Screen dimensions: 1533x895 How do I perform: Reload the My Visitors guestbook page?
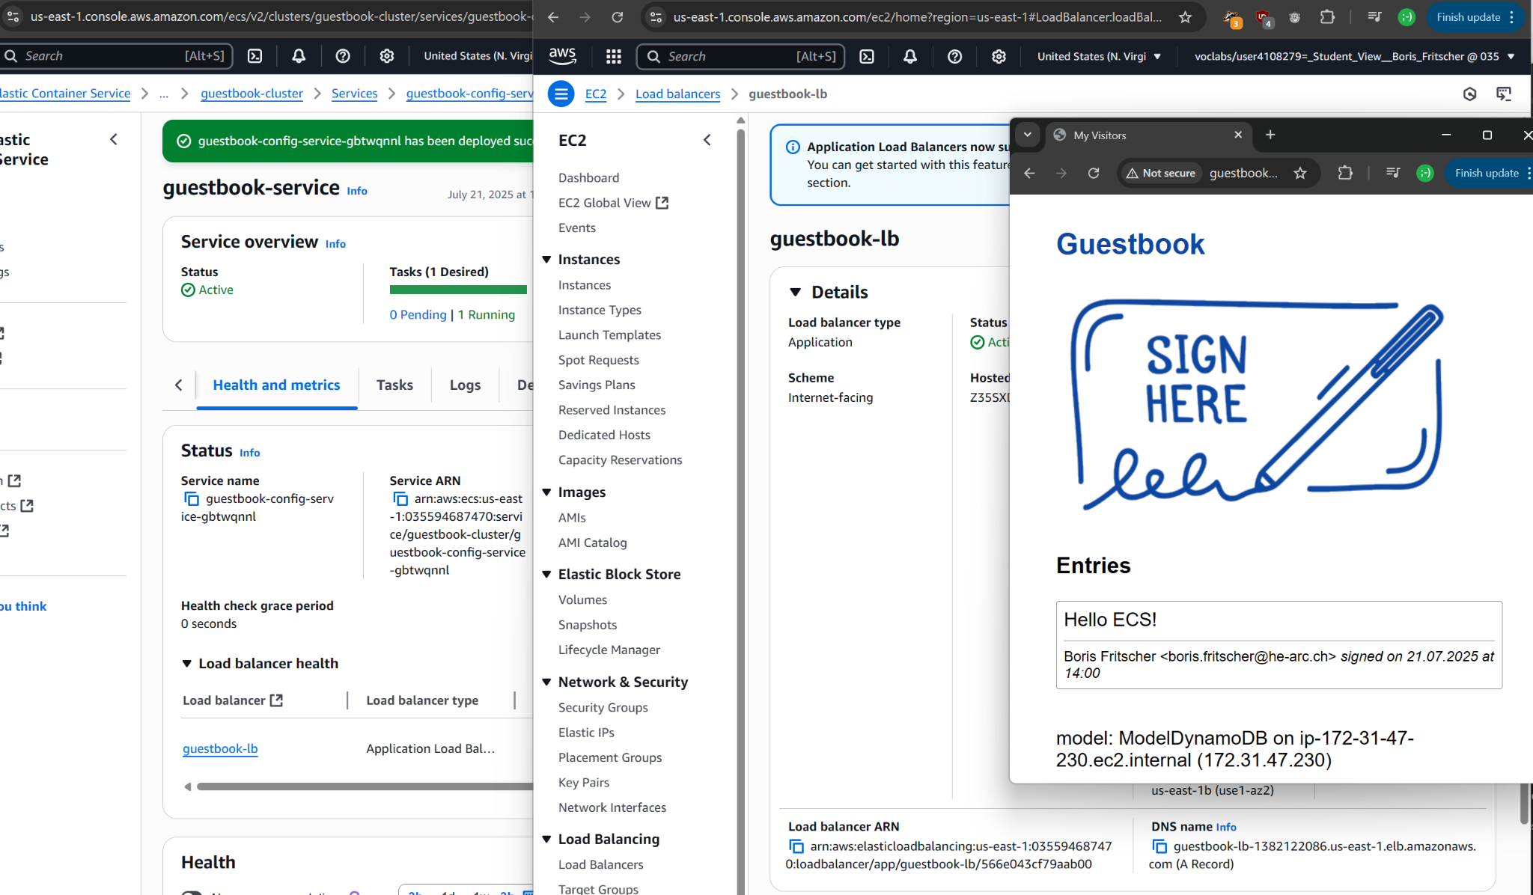click(1094, 173)
